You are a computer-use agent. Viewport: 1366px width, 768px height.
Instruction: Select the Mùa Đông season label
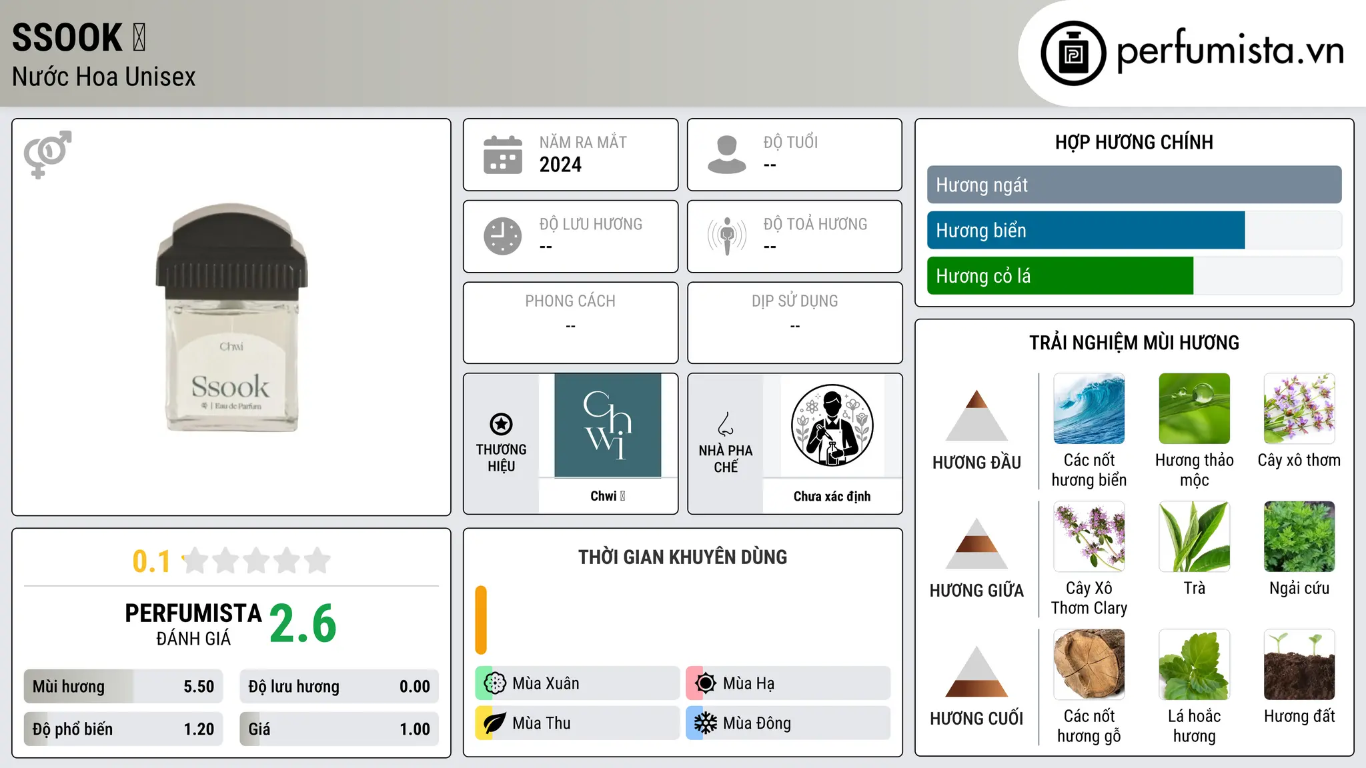point(757,723)
